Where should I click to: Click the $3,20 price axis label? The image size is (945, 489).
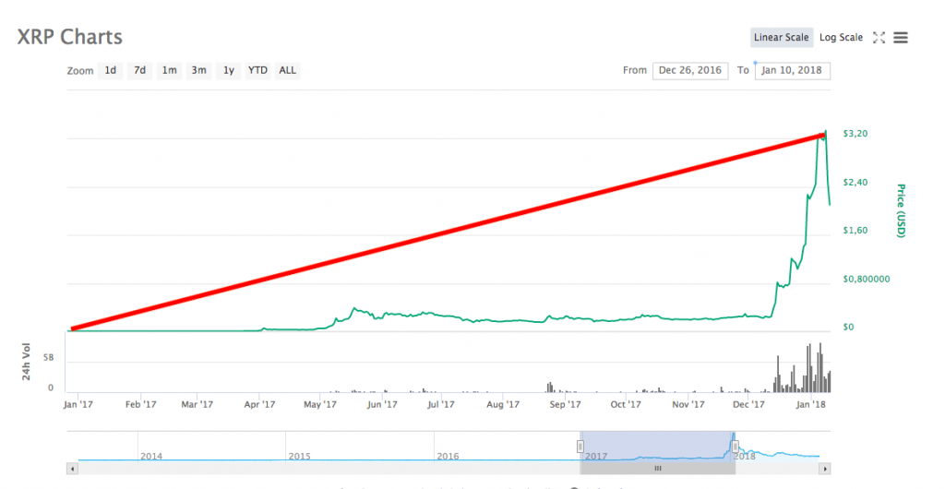click(855, 134)
